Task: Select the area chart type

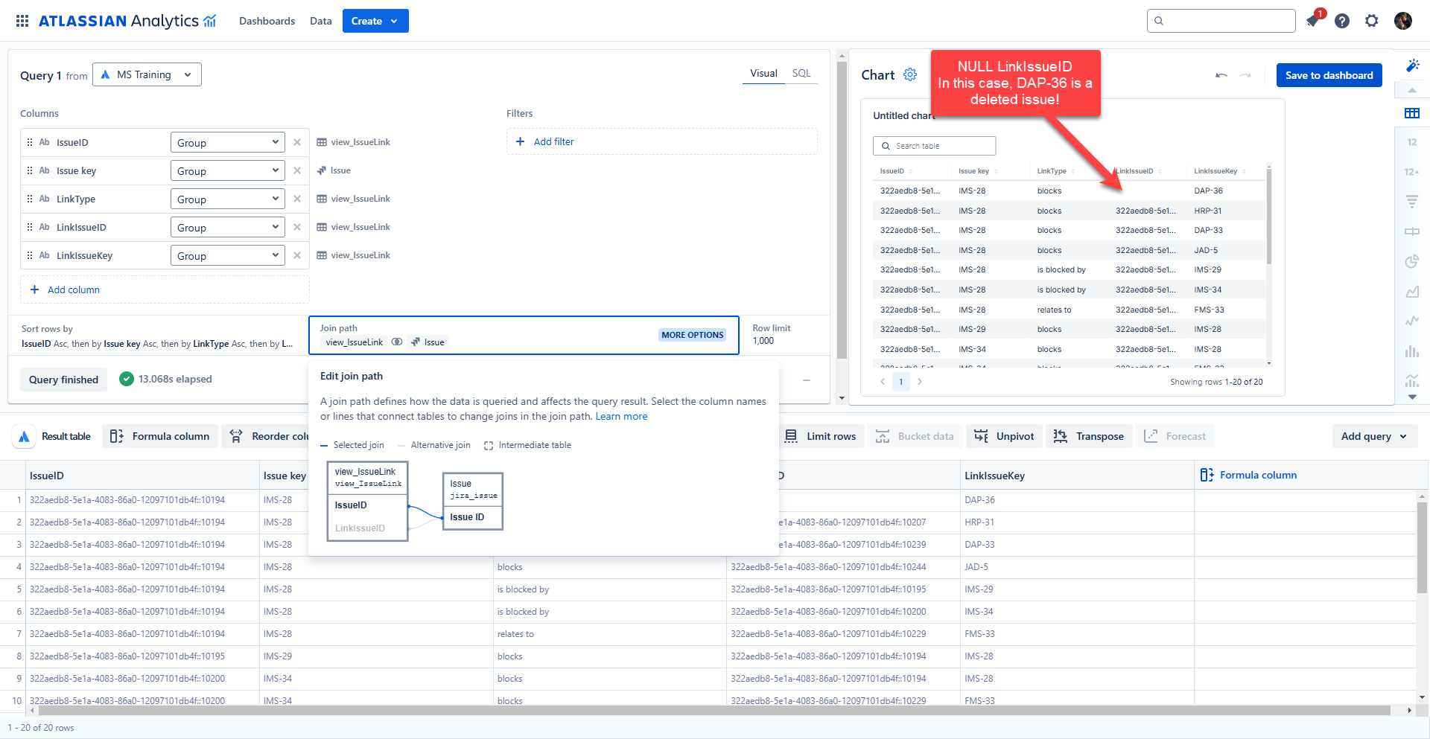Action: point(1412,292)
